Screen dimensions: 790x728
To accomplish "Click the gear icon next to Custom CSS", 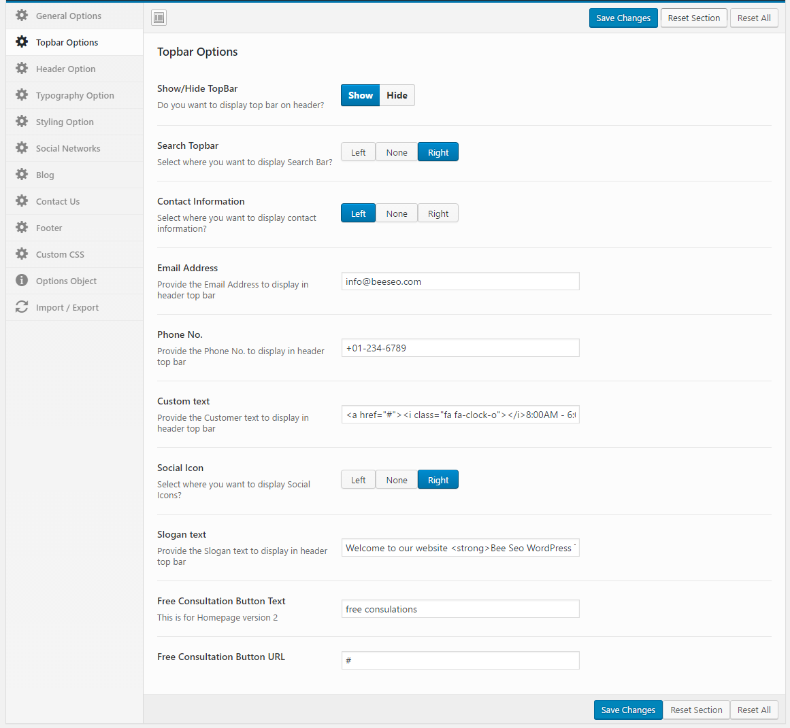I will pos(22,254).
